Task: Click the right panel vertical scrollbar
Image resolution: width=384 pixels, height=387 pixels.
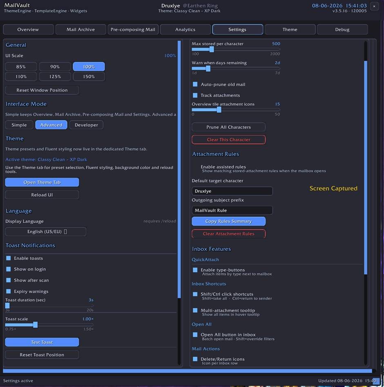Action: click(366, 167)
